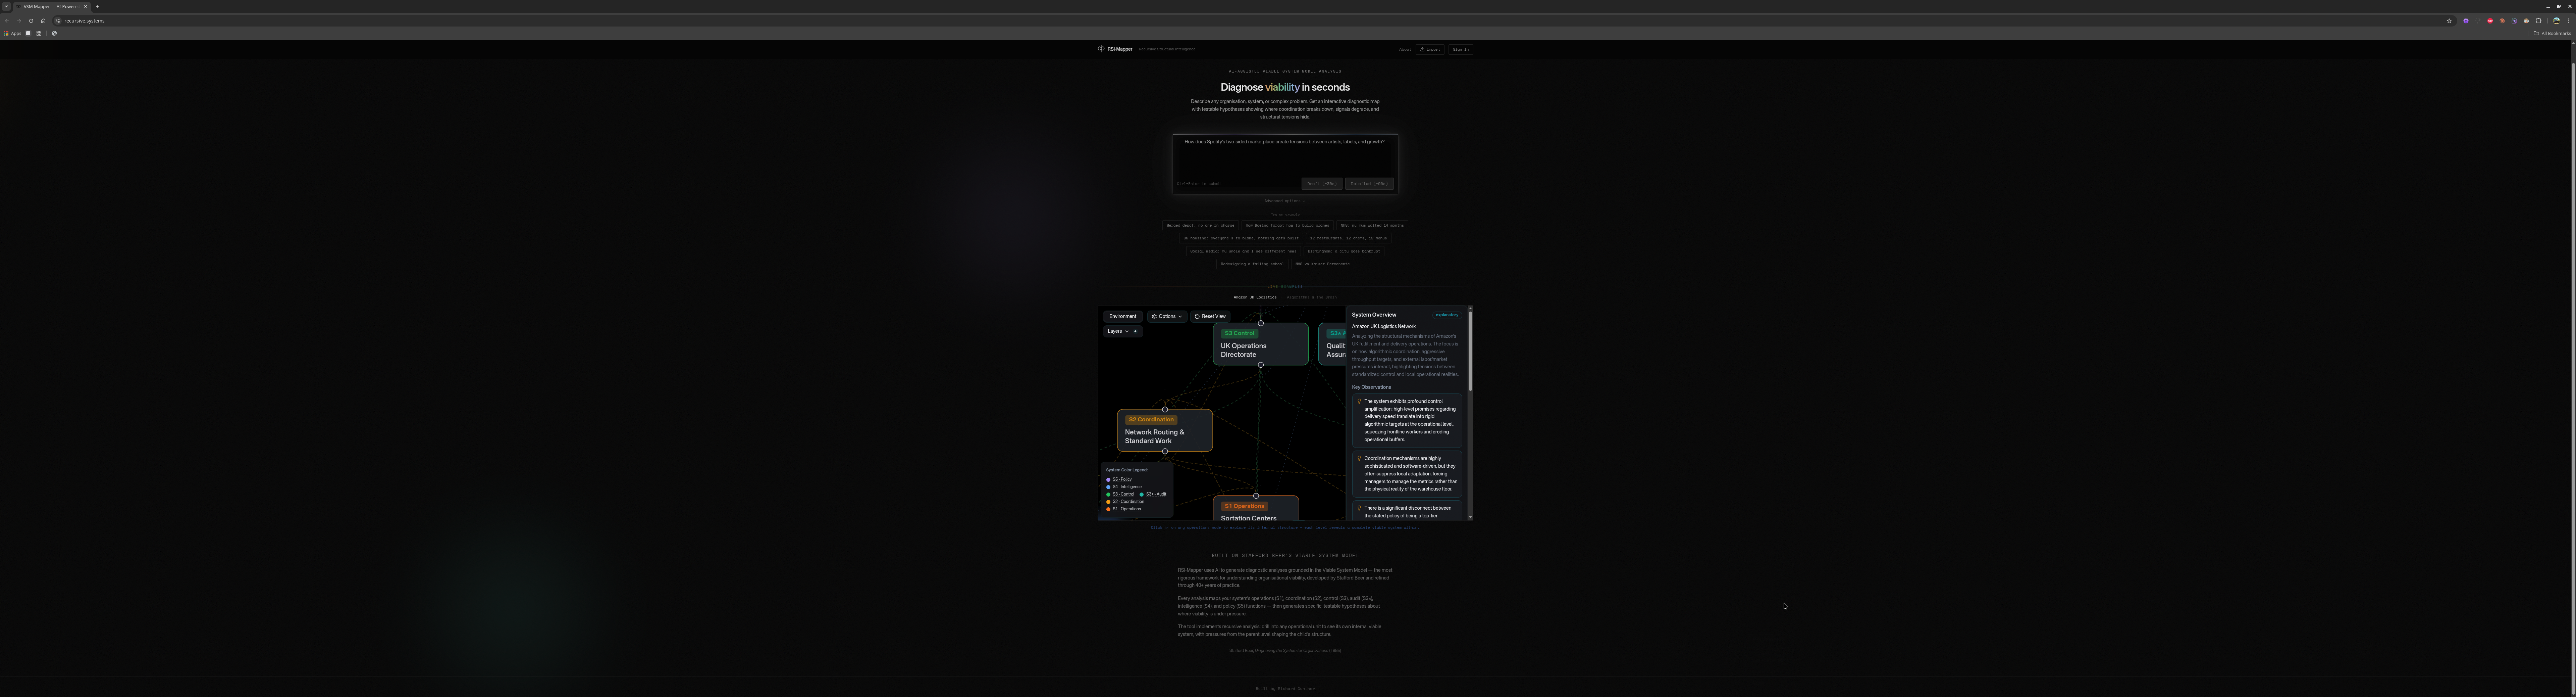2576x697 pixels.
Task: Click the top connector of S3 Control node
Action: point(1261,323)
